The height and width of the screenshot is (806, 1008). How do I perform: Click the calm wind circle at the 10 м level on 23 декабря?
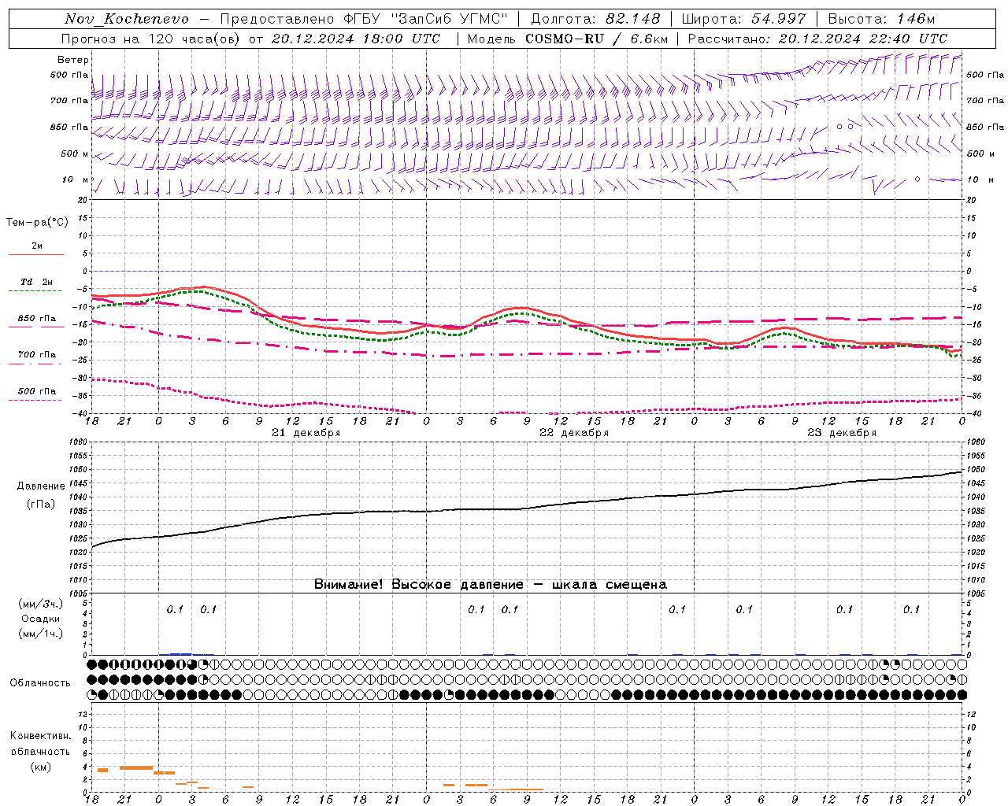coord(917,179)
